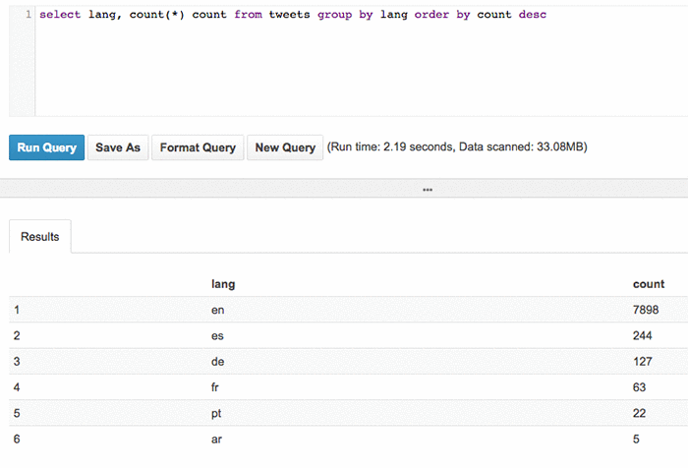Select result row 1 with lang en
688x468 pixels.
tap(348, 310)
